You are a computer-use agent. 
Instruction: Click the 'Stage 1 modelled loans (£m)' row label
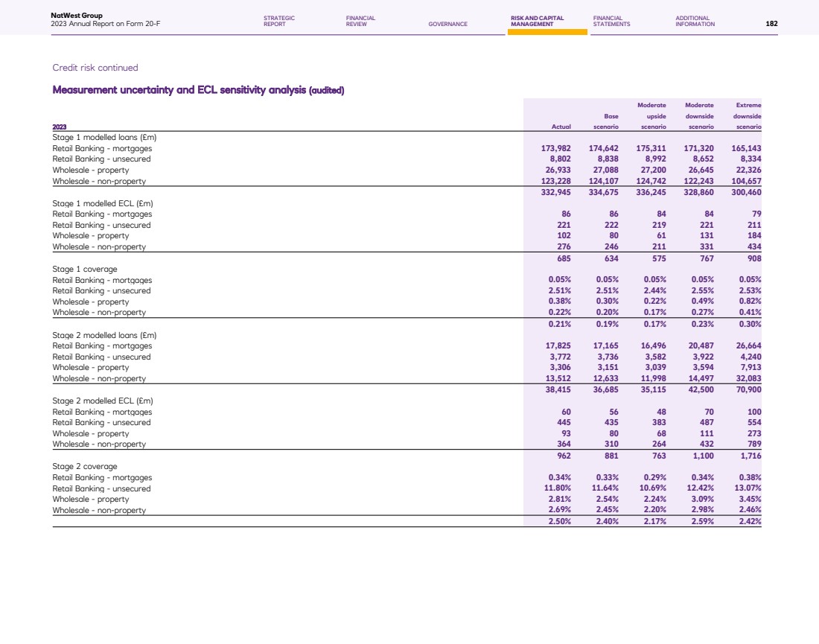[x=104, y=138]
